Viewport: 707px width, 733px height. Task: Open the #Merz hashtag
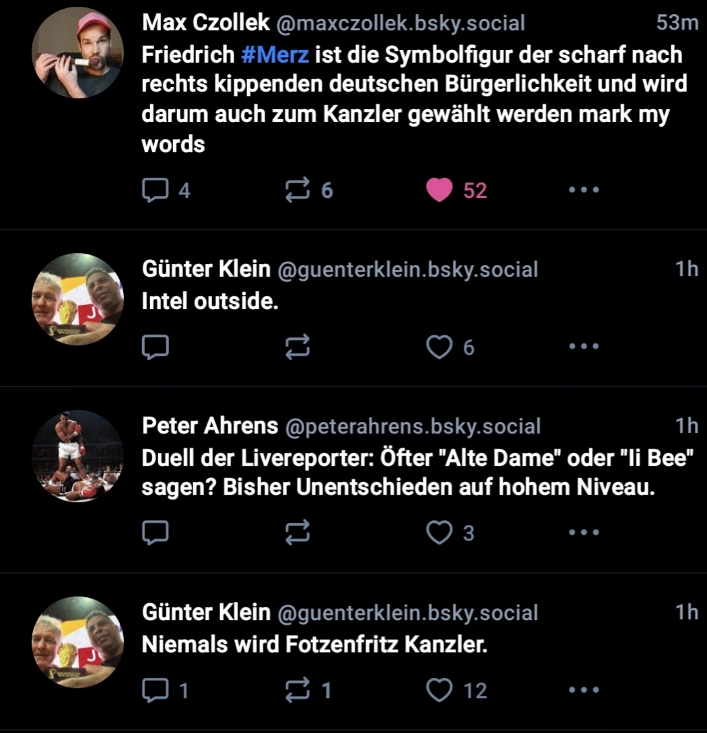pos(274,55)
